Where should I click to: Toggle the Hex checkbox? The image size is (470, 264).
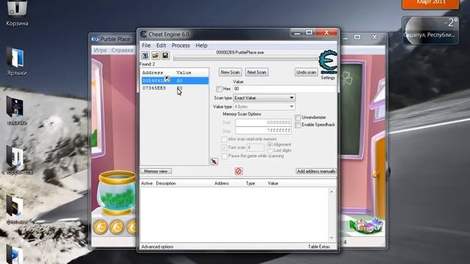pyautogui.click(x=219, y=89)
